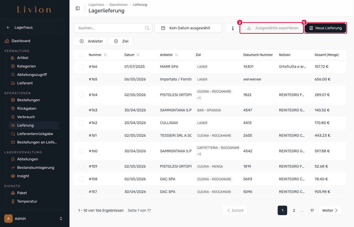
Task: Sort the Datum column
Action: (138, 55)
